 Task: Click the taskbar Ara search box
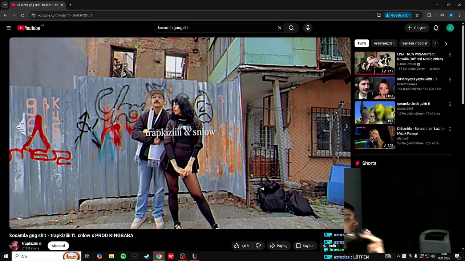pyautogui.click(x=47, y=256)
